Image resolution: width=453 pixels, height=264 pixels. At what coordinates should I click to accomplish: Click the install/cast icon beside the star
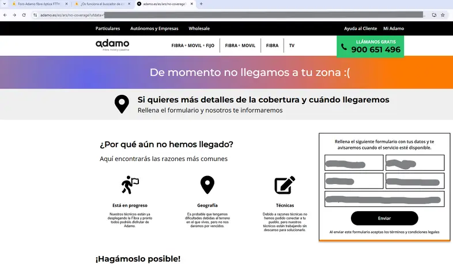point(434,15)
